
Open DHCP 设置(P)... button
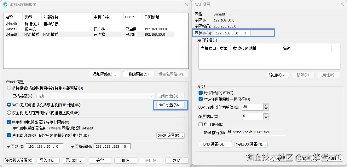[170, 135]
